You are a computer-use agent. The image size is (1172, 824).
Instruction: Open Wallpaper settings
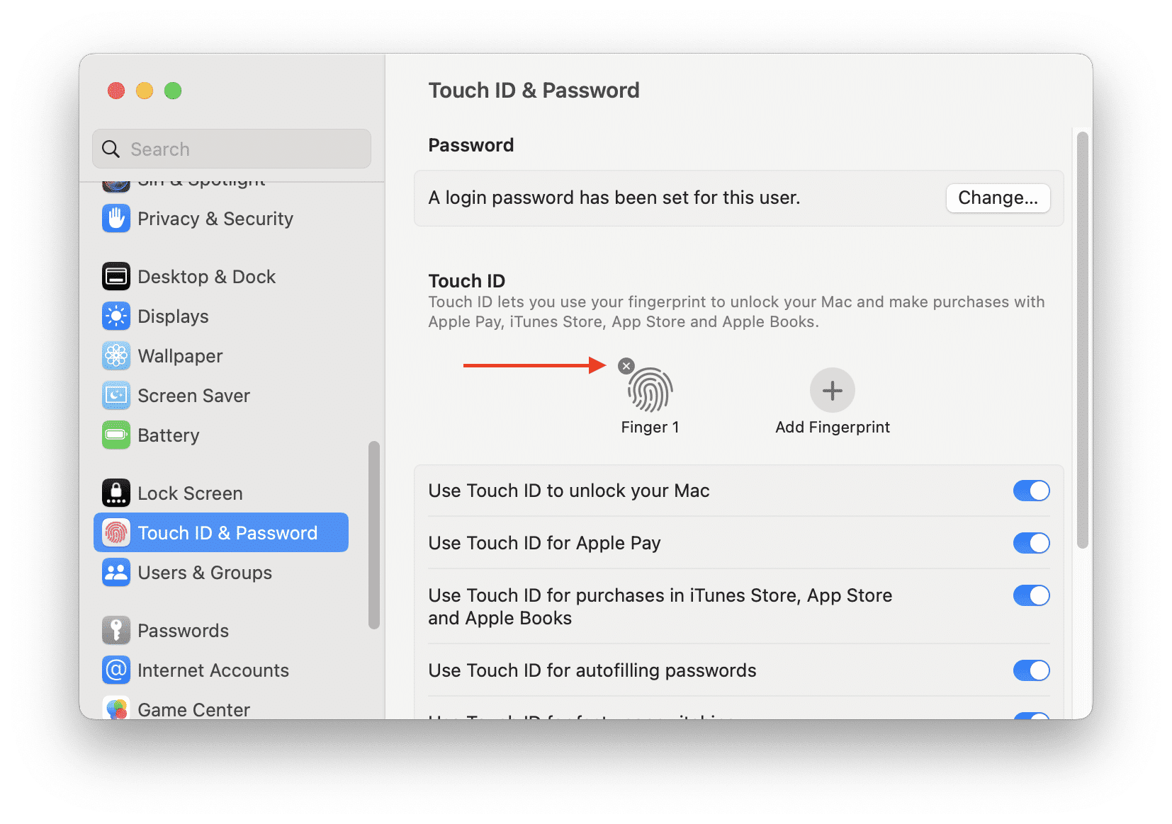coord(221,356)
